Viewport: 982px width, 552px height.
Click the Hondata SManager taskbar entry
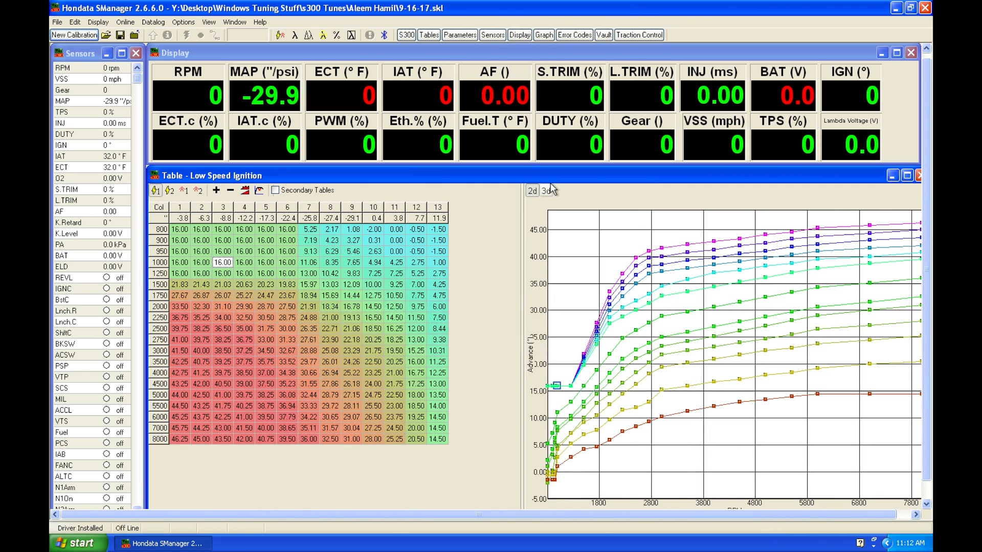click(163, 543)
